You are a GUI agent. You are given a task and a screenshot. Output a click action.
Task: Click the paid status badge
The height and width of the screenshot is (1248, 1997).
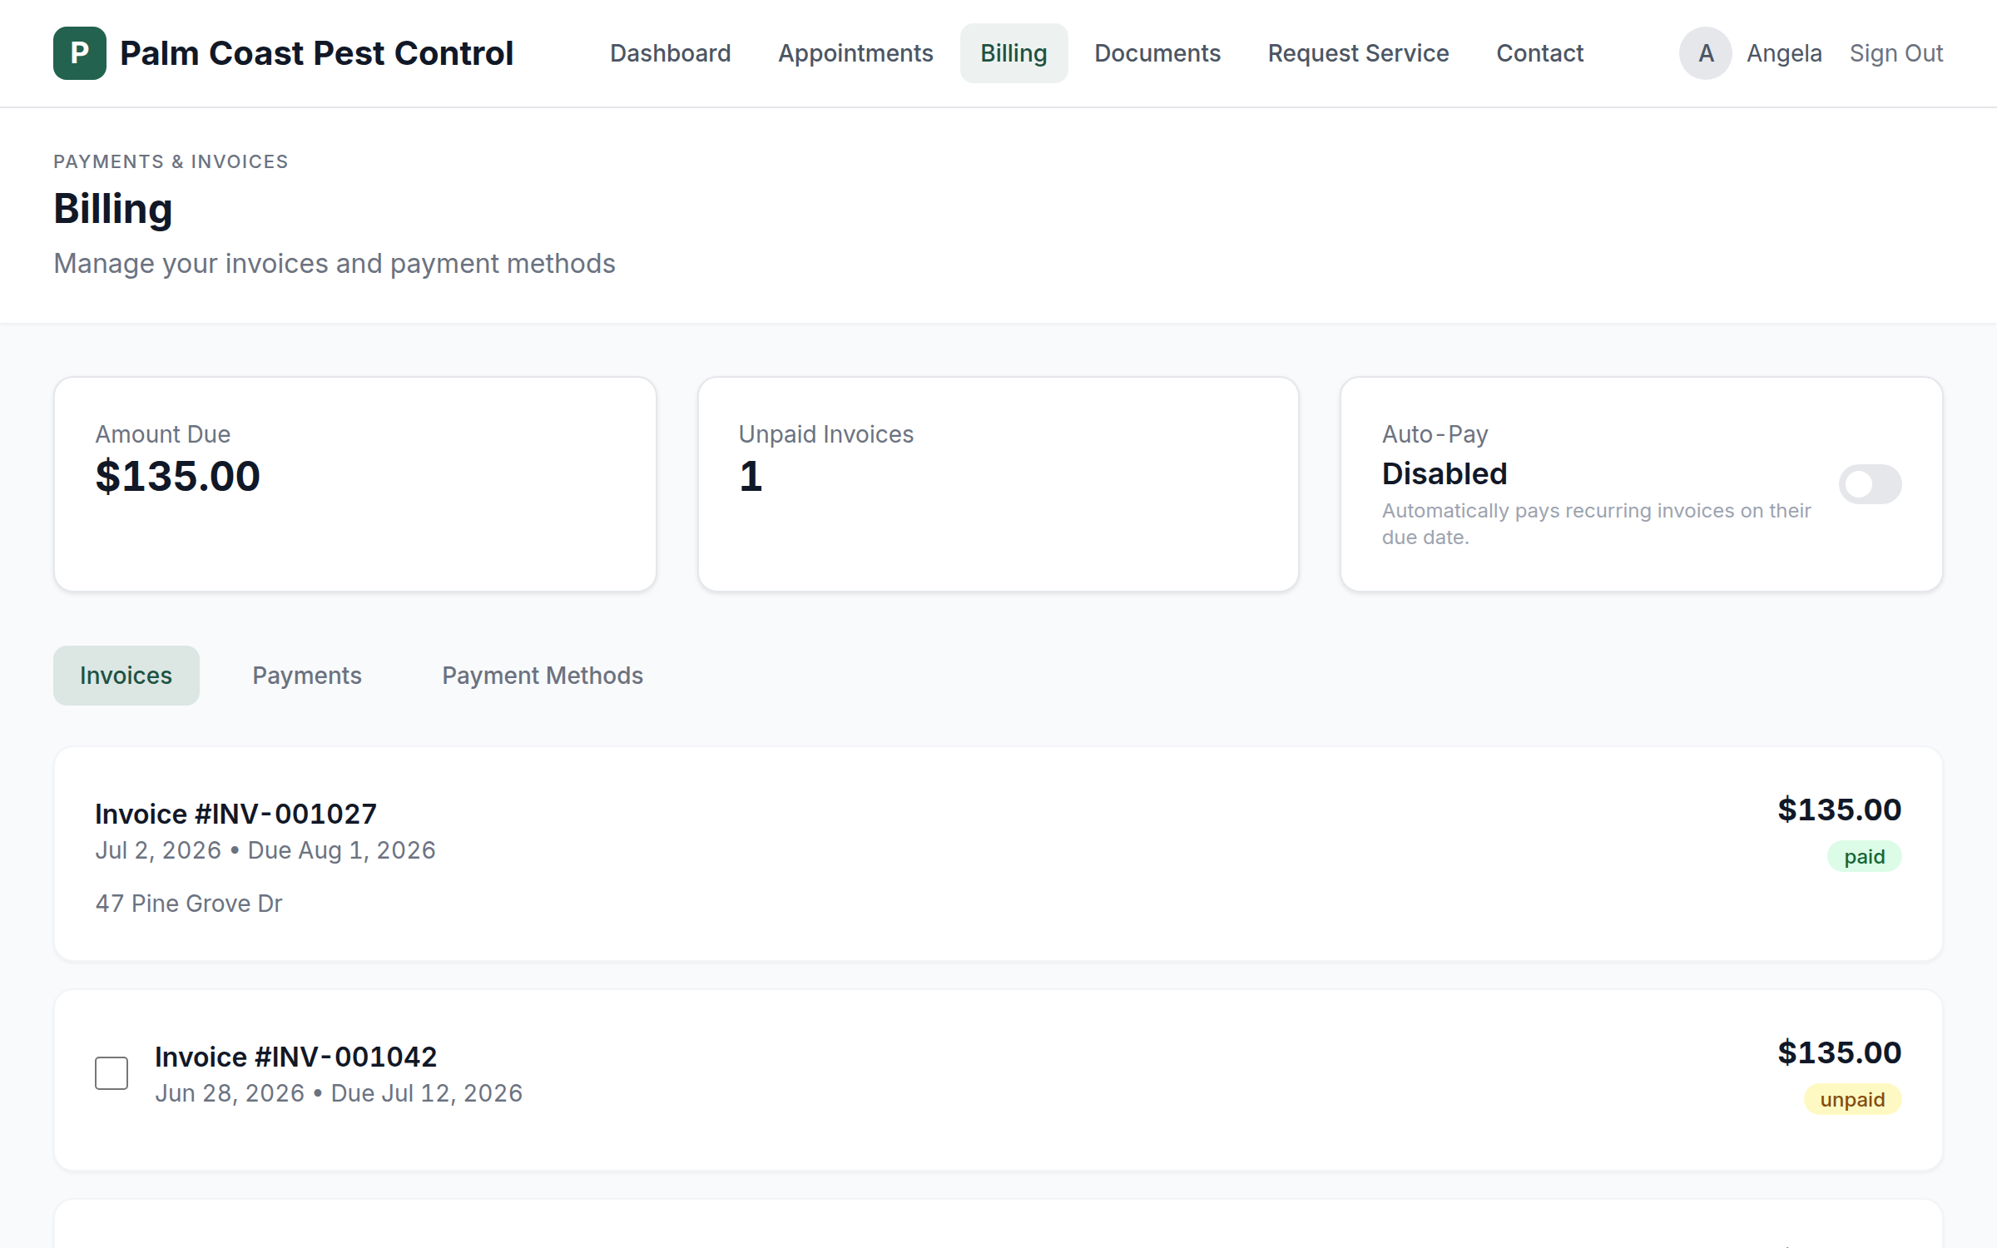(1864, 857)
